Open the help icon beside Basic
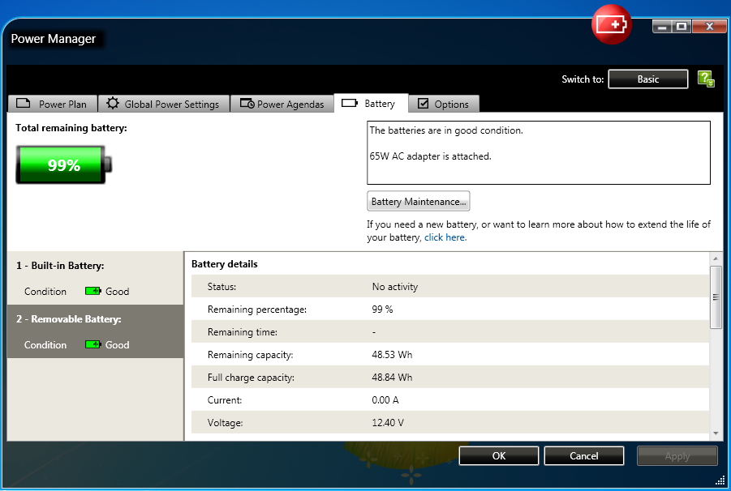The image size is (731, 491). click(706, 79)
